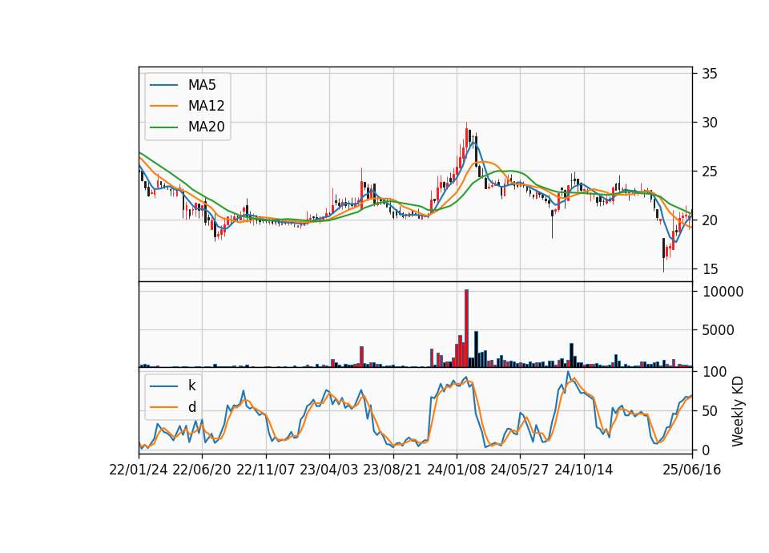Click the 15 price axis label
This screenshot has width=769, height=553.
point(709,269)
